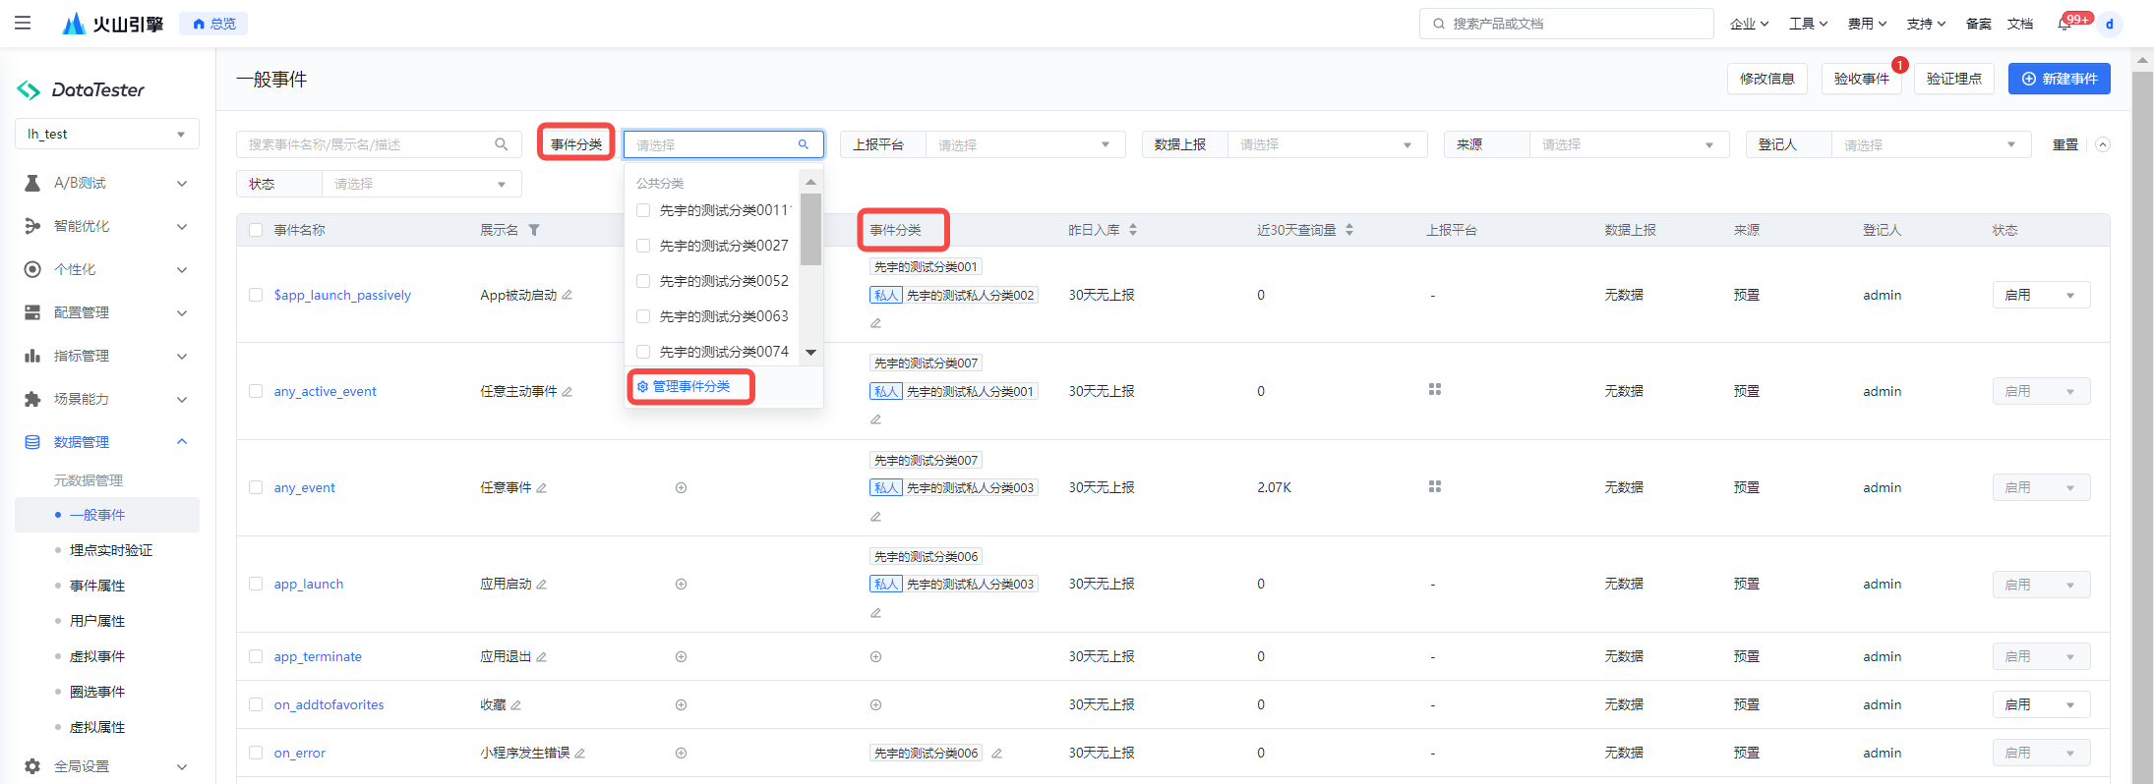Edit display name of 任意事件
The width and height of the screenshot is (2154, 784).
pos(542,487)
